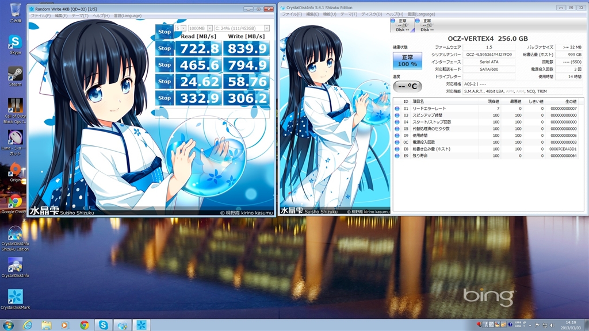Viewport: 589px width, 331px height.
Task: Select the Google Chrome desktop icon
Action: (x=14, y=204)
